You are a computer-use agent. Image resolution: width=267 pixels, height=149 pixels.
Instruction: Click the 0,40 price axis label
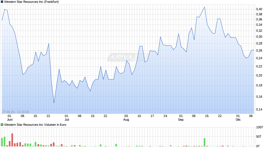pyautogui.click(x=259, y=9)
